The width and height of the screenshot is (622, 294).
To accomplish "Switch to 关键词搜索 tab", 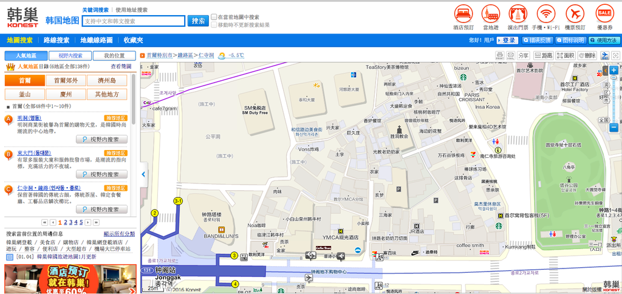I will click(95, 10).
